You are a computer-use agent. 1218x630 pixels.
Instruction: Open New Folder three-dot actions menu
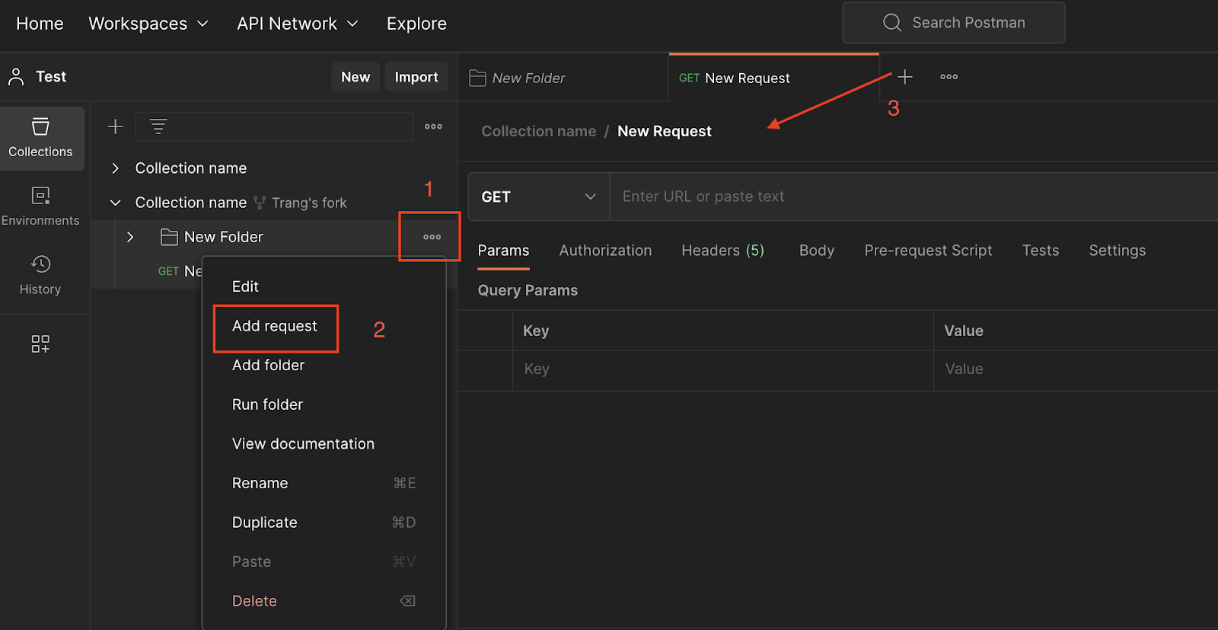point(432,237)
